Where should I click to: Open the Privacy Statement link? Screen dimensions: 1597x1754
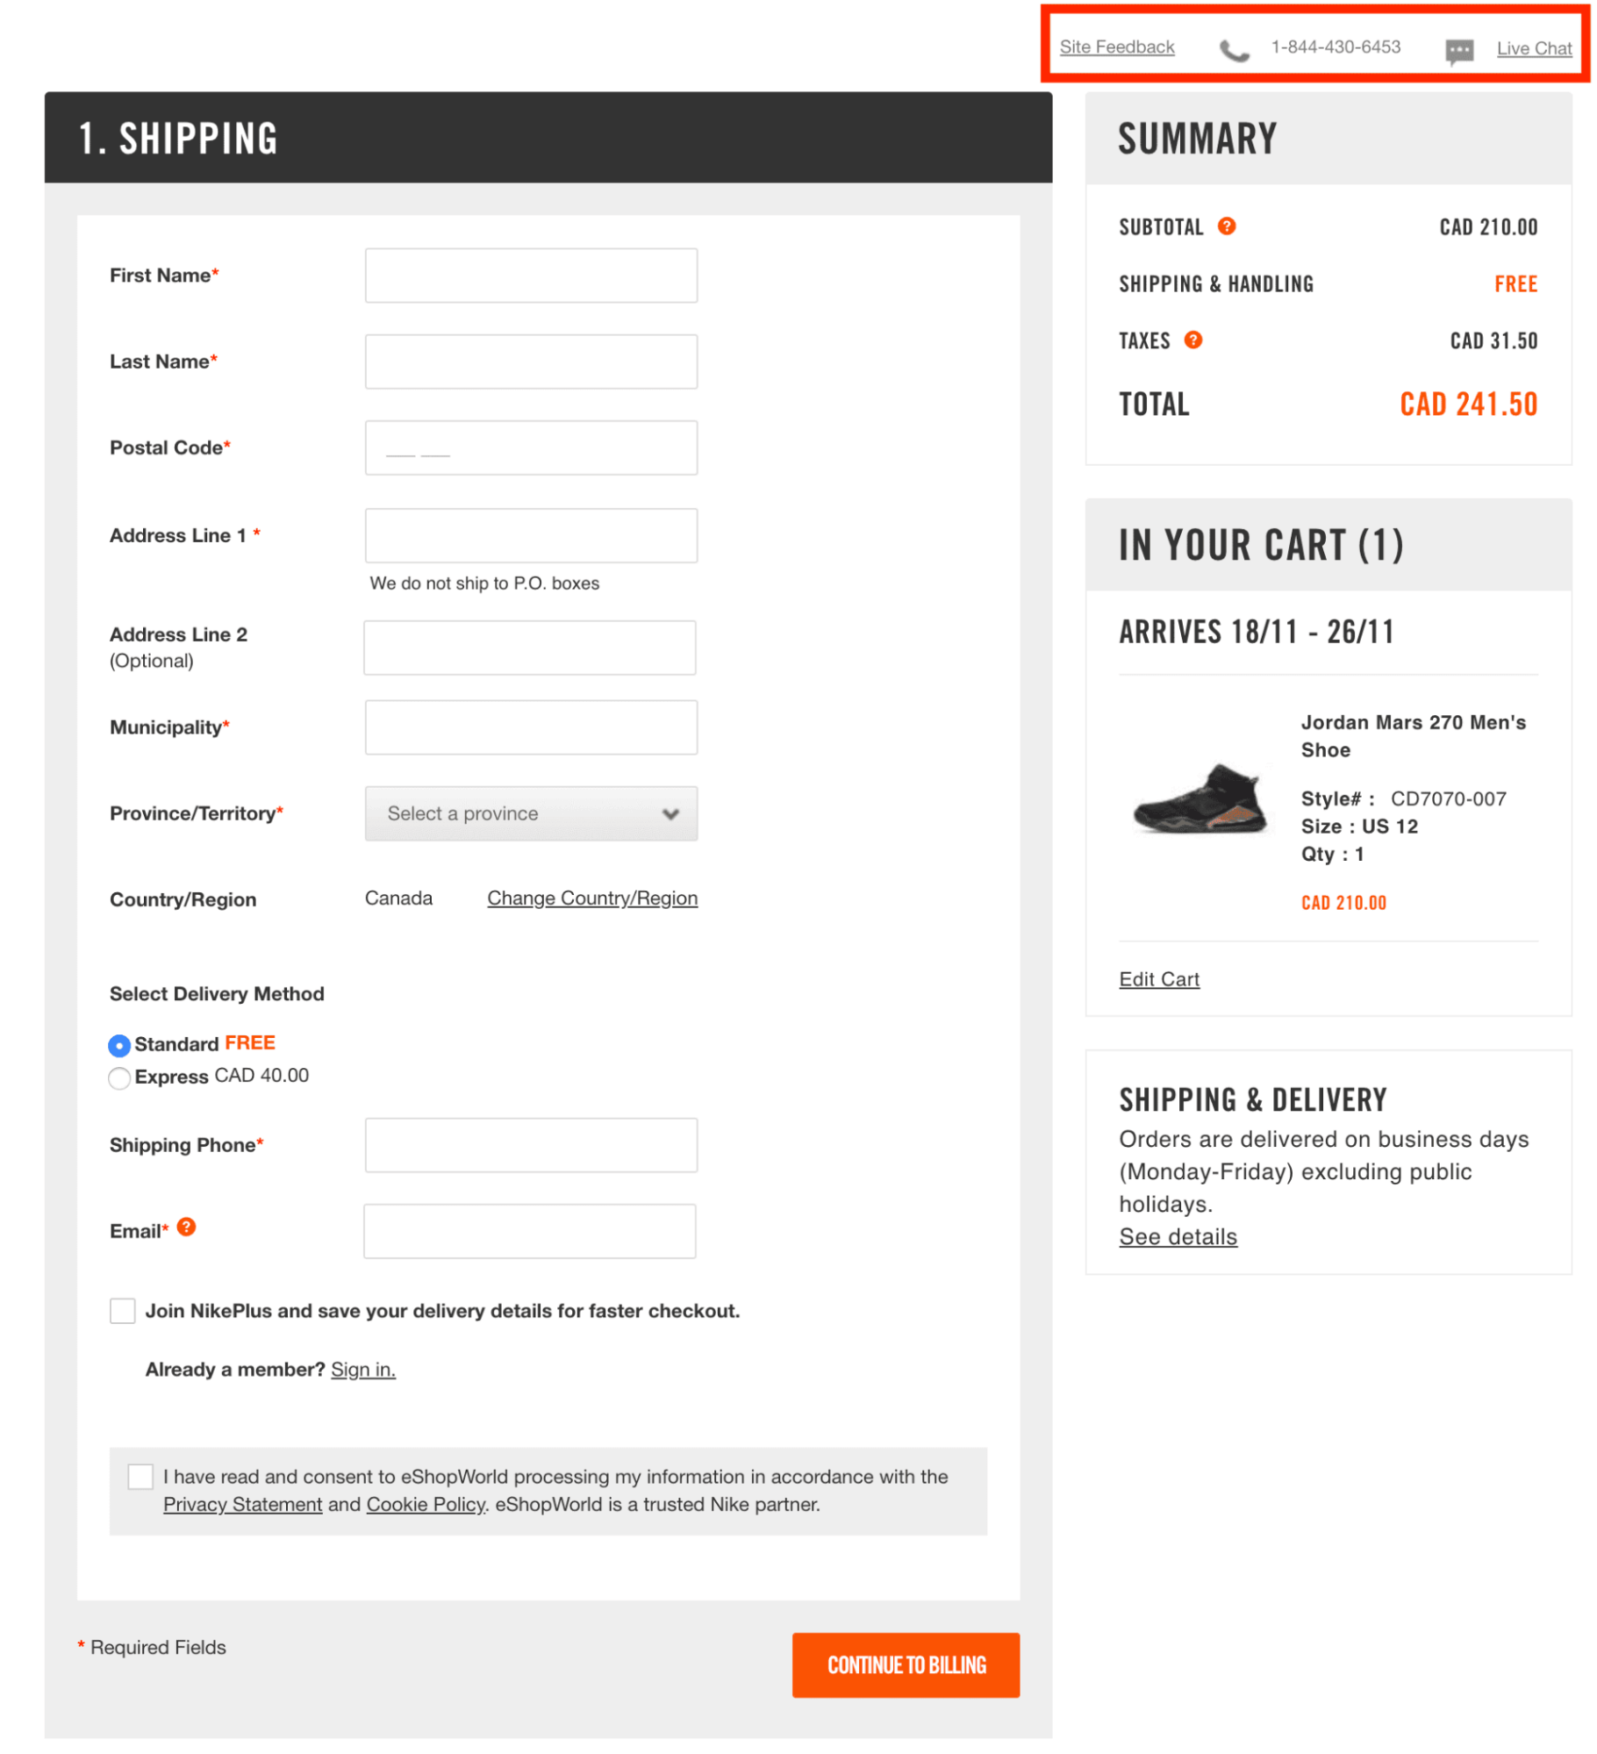click(x=242, y=1505)
